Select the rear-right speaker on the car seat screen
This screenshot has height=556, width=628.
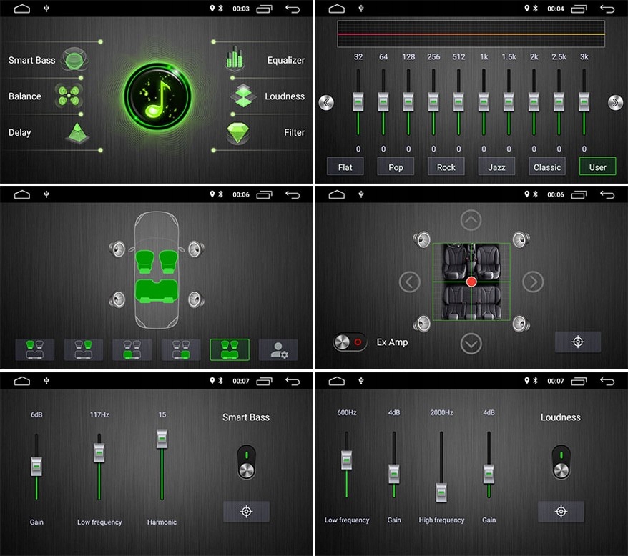coord(196,299)
